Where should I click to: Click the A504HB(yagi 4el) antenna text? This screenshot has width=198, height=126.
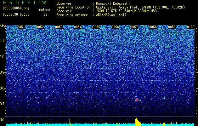click(x=111, y=15)
